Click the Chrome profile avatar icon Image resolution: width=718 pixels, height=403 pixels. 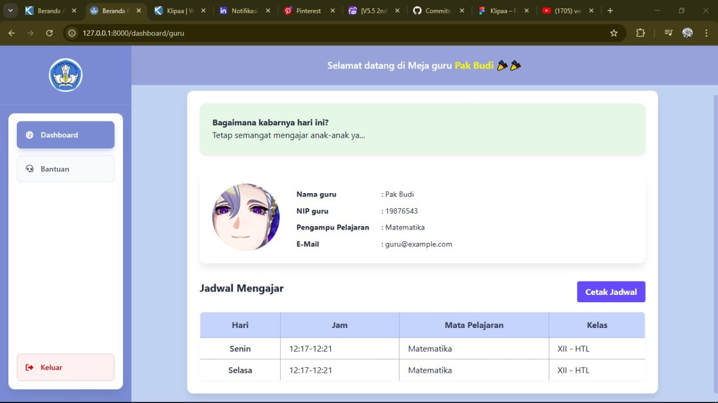(687, 33)
